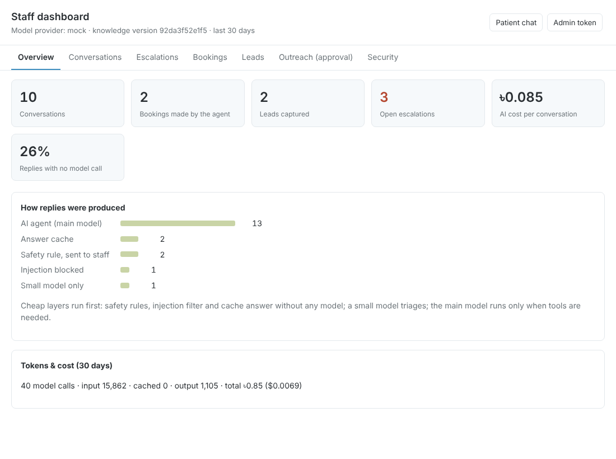Click the value 13 for AI agent
616x459 pixels.
[x=257, y=223]
